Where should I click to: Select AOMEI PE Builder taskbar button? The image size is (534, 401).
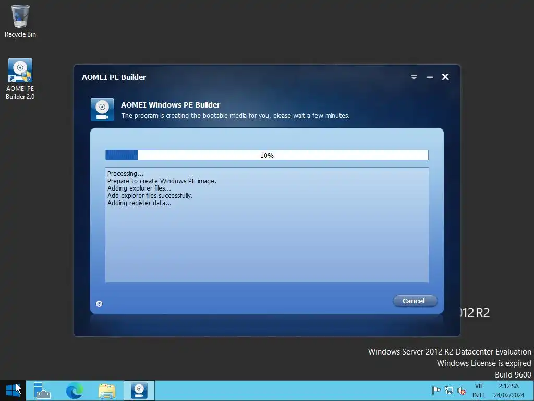coord(139,391)
